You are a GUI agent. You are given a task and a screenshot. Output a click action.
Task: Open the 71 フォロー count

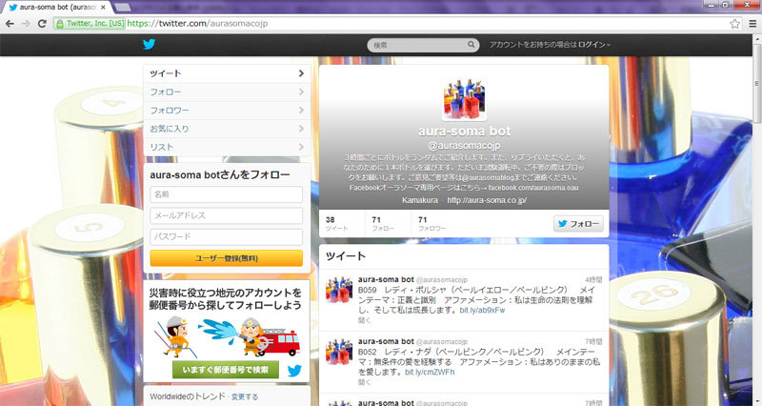[x=383, y=224]
